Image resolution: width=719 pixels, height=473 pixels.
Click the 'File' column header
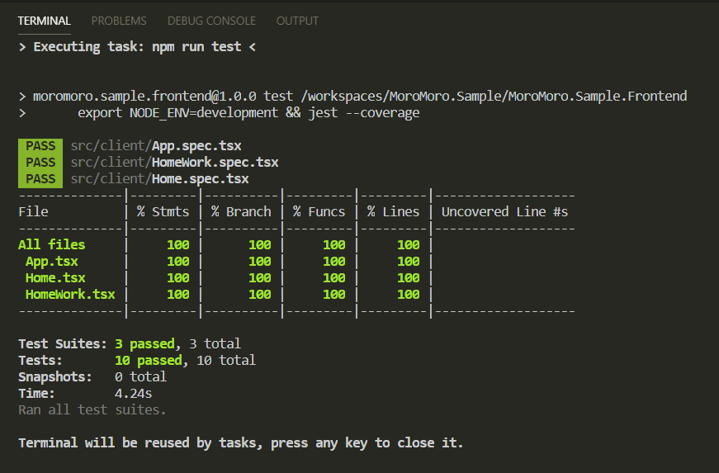(33, 212)
